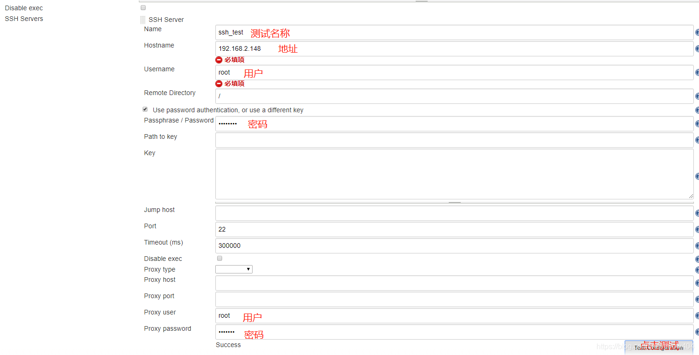
Task: Tick the Disable exec checkbox above SSH Servers
Action: (143, 8)
